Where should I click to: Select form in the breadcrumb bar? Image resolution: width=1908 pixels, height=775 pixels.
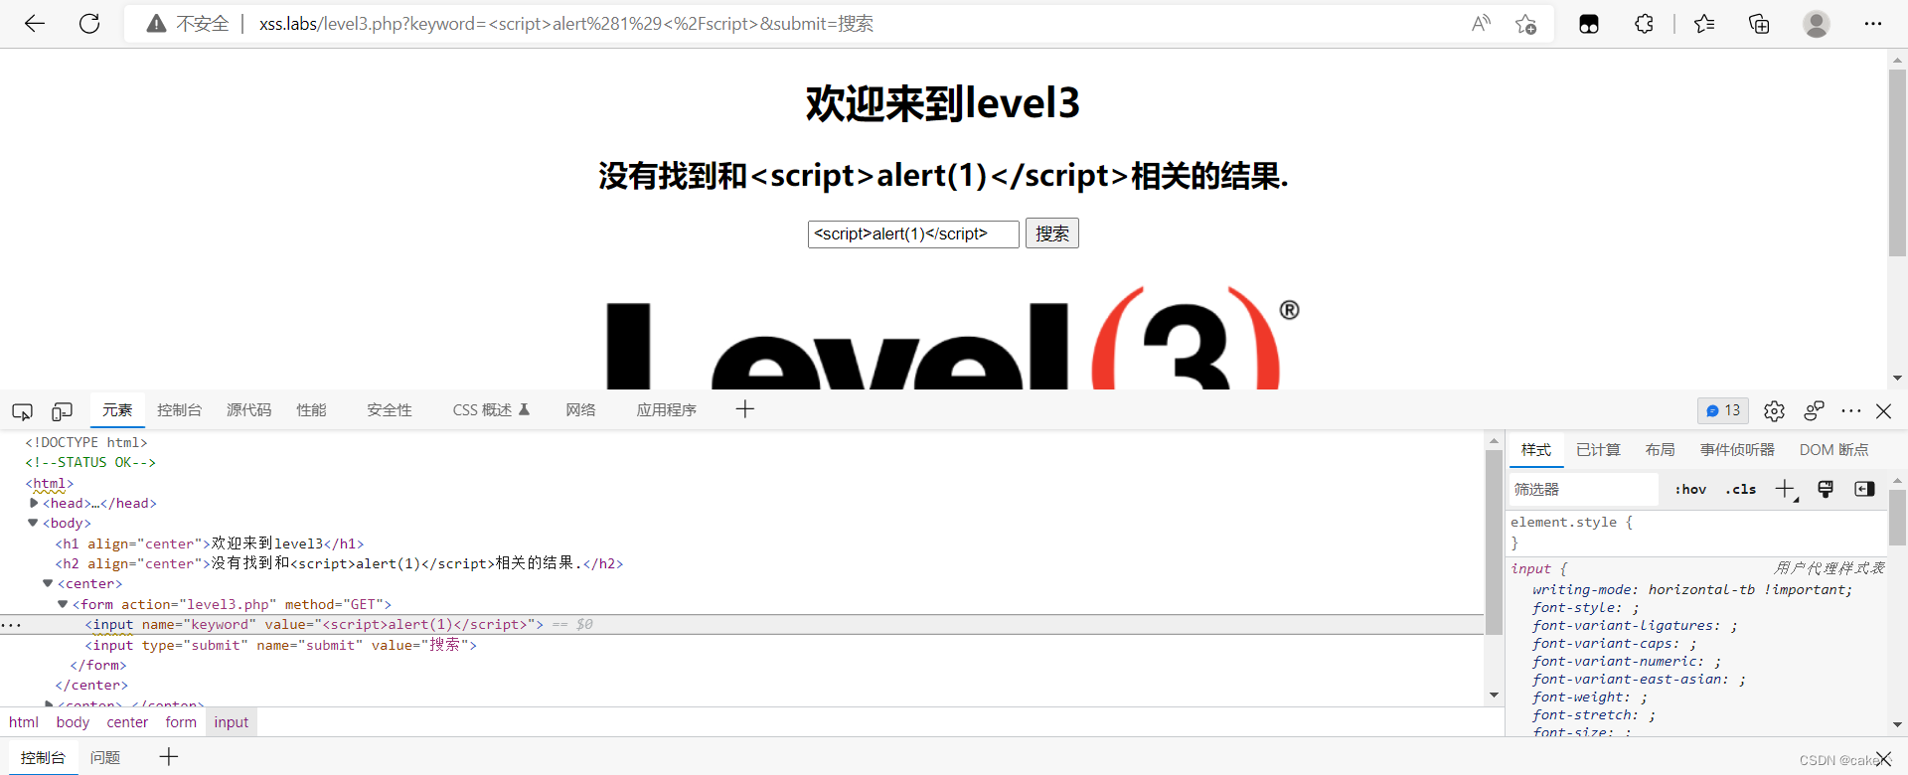pyautogui.click(x=181, y=722)
